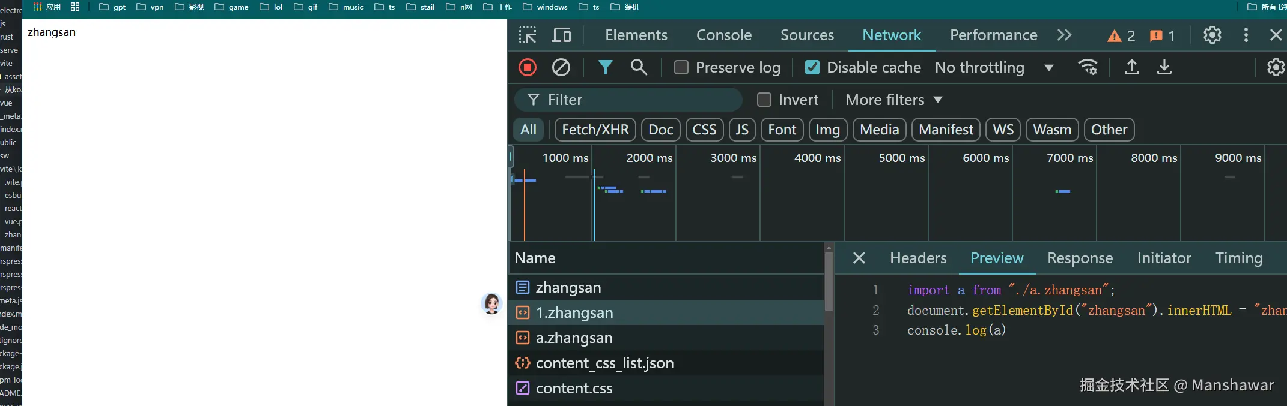Open the browser apps grid icon
Screen dimensions: 1287x406
37,7
